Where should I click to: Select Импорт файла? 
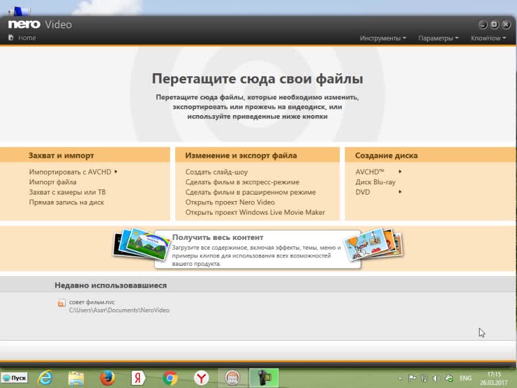(52, 182)
